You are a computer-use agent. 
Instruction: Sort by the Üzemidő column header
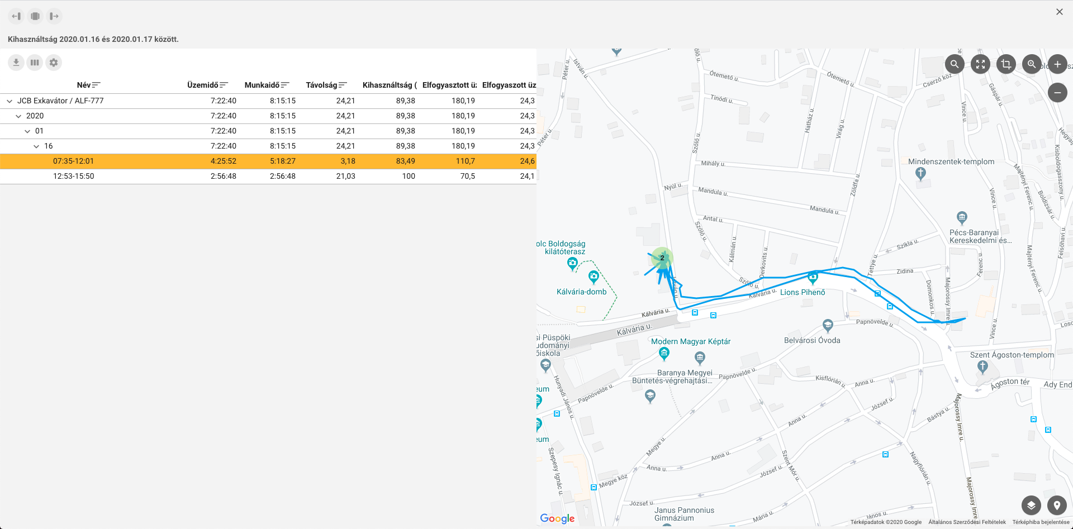(x=203, y=85)
